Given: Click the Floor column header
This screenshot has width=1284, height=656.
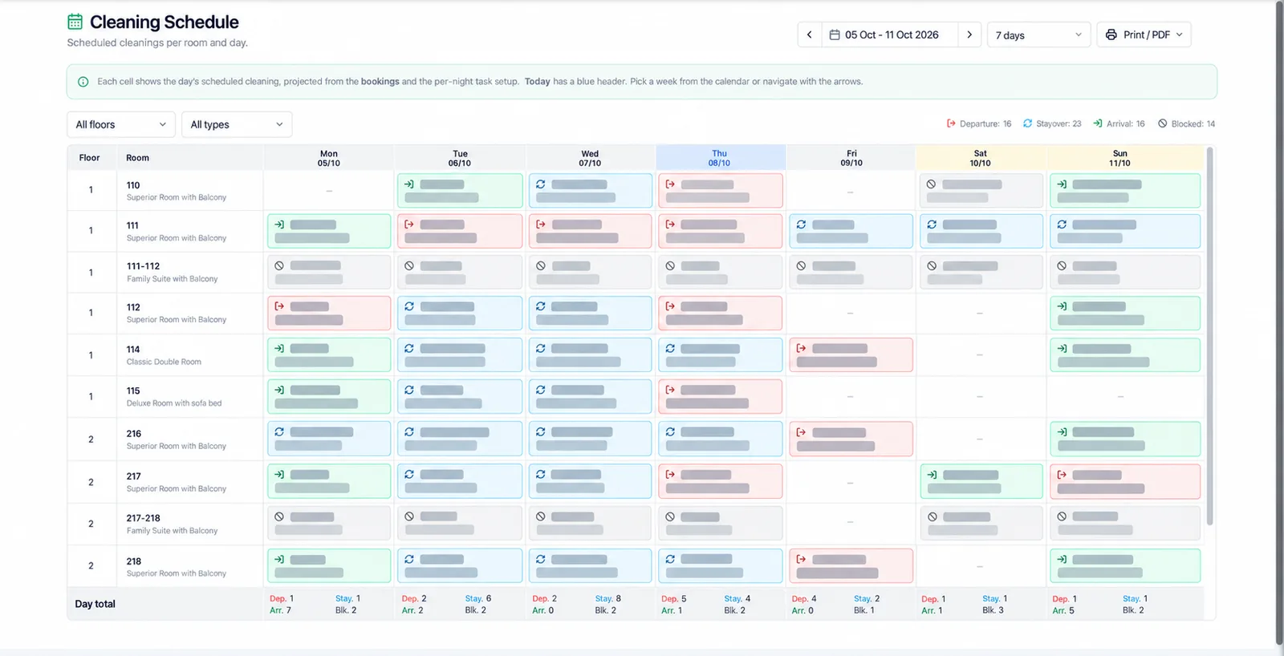Looking at the screenshot, I should (x=89, y=158).
